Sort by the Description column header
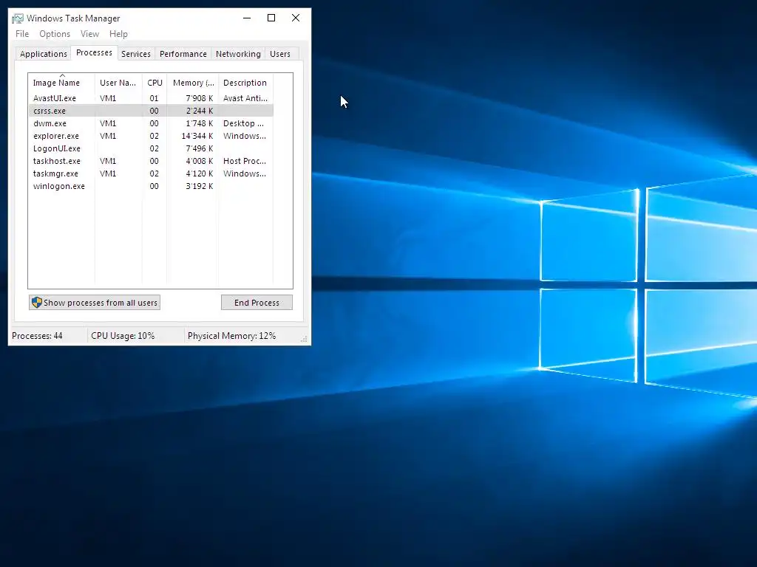Viewport: 757px width, 567px height. click(245, 83)
